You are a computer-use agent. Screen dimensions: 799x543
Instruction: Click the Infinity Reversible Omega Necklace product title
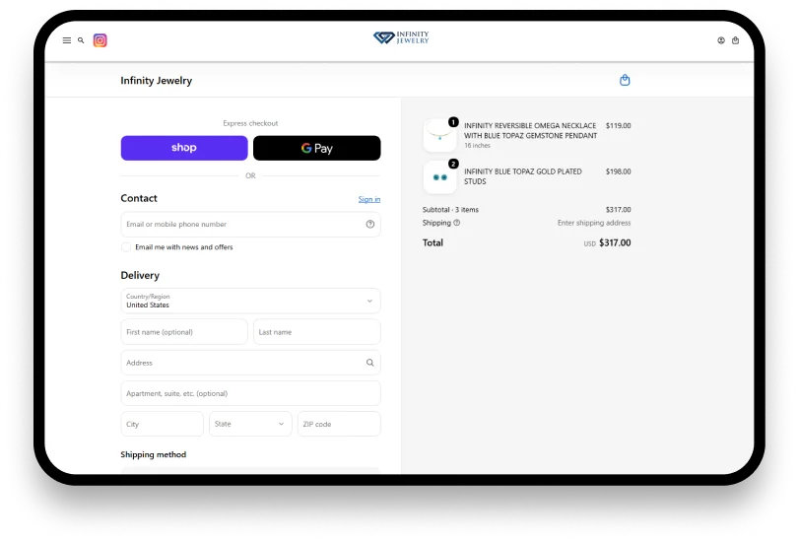(x=530, y=130)
